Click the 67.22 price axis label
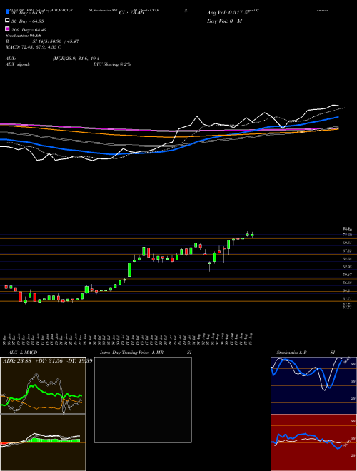 tap(347, 250)
